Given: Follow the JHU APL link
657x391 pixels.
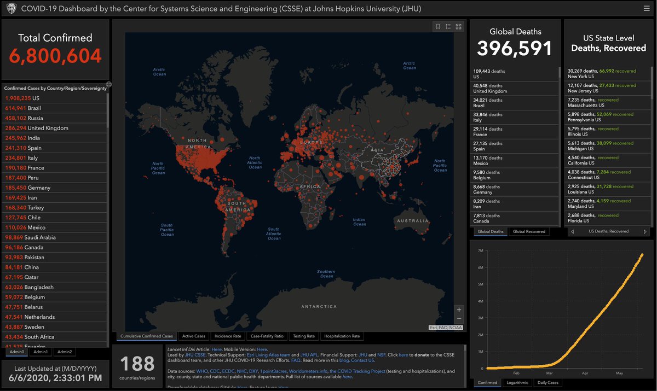Looking at the screenshot, I should pyautogui.click(x=309, y=355).
